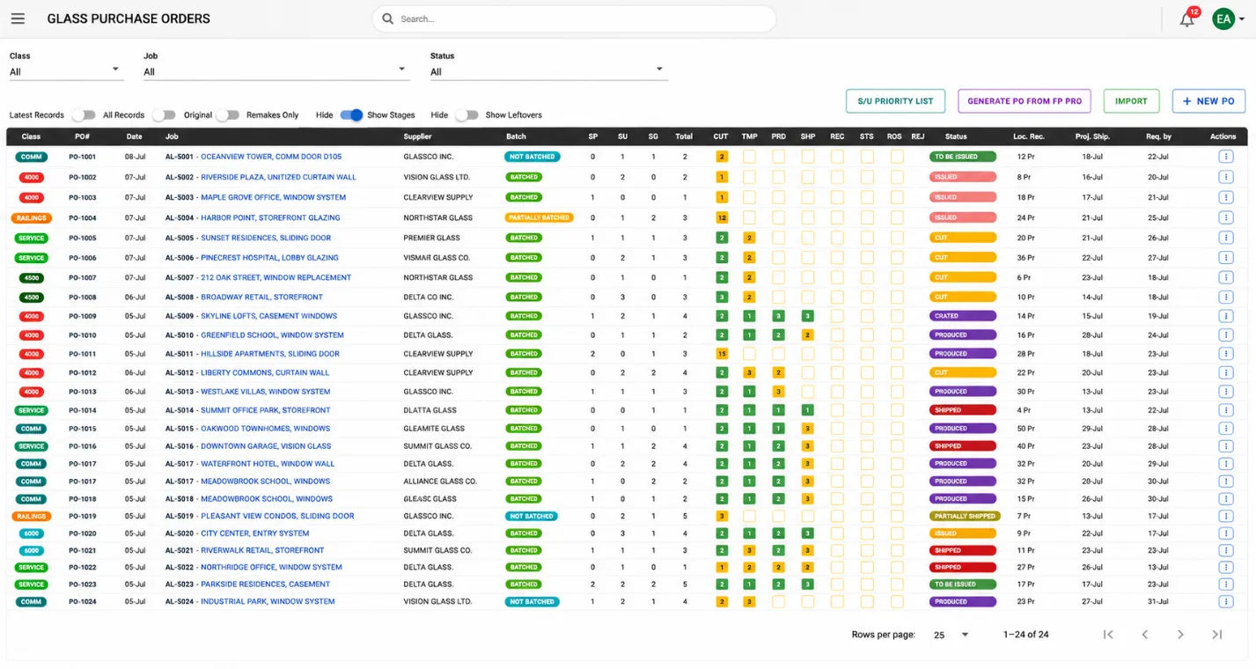This screenshot has height=669, width=1256.
Task: Focus the Search input field
Action: coord(574,18)
